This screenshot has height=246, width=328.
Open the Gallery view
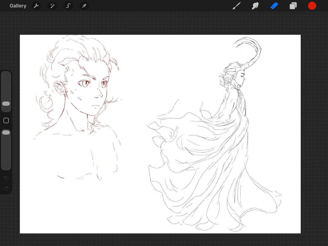[18, 6]
